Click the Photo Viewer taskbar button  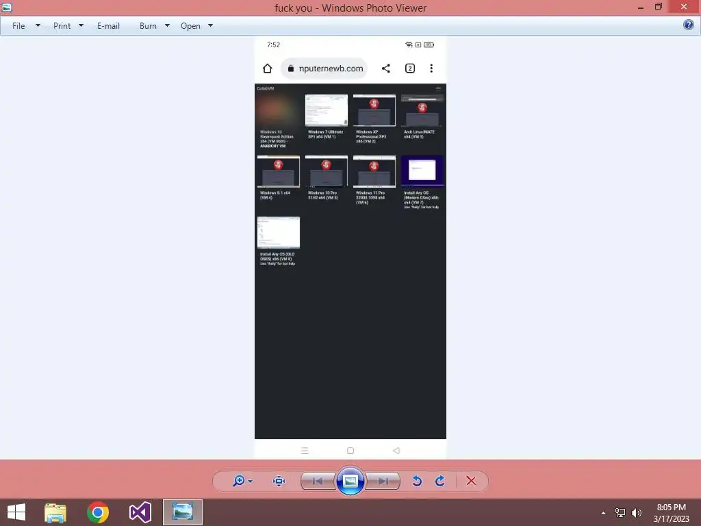click(182, 512)
